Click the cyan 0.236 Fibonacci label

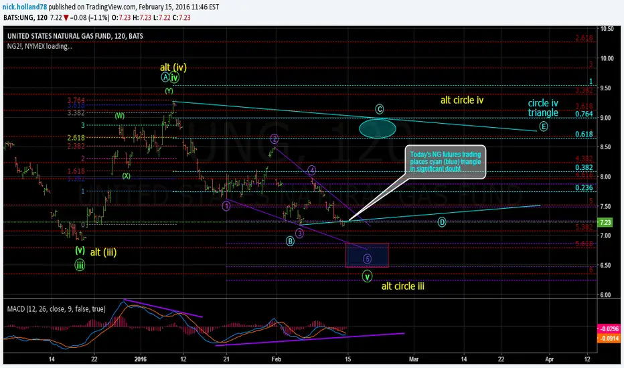[x=584, y=188]
